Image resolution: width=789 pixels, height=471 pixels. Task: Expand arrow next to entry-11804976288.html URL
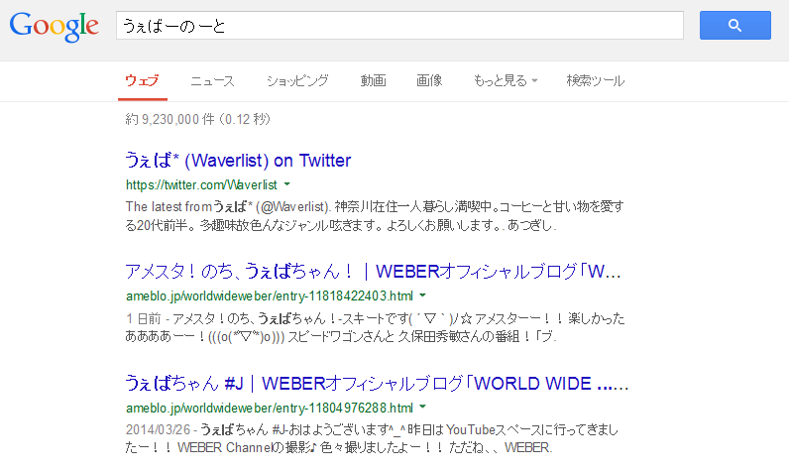click(422, 407)
